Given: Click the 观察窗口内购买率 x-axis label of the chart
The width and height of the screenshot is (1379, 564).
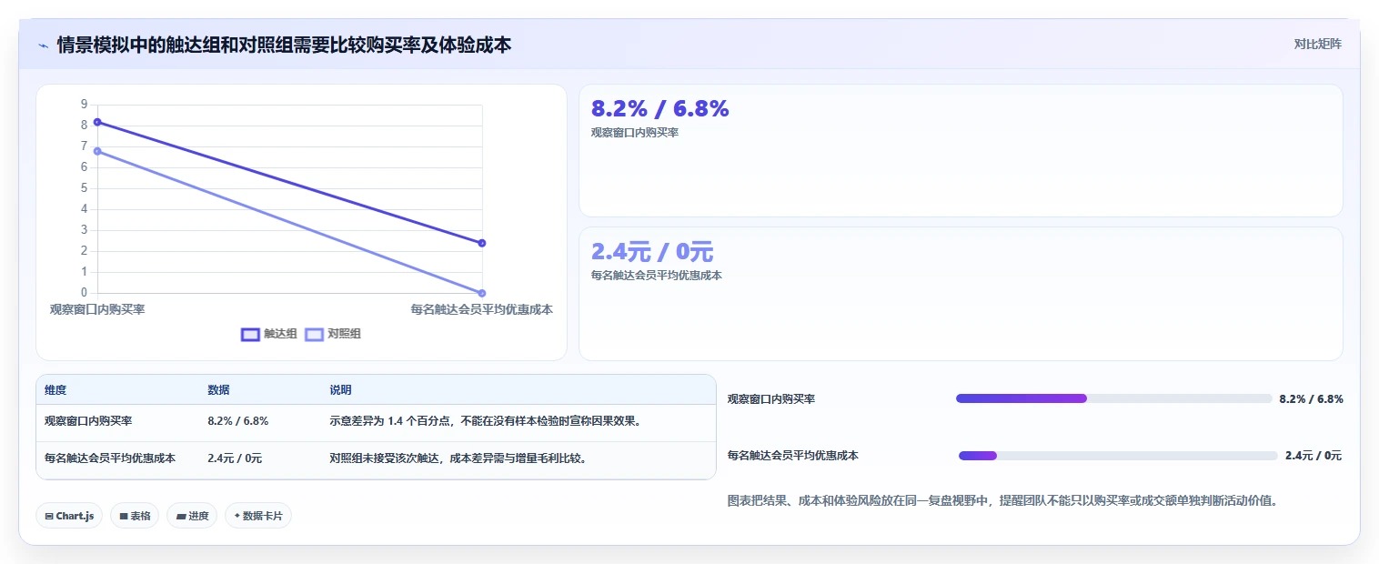Looking at the screenshot, I should 97,309.
